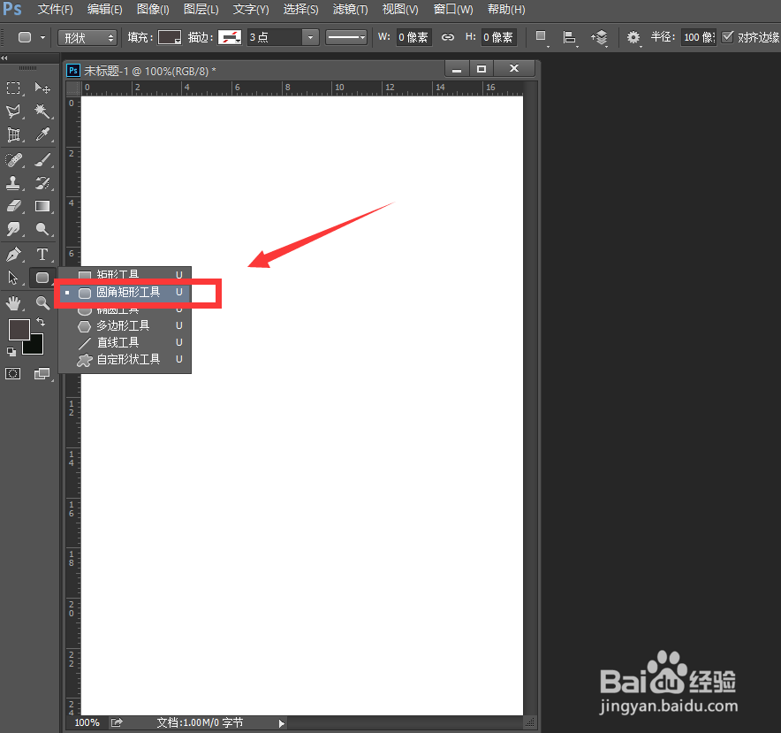Viewport: 781px width, 733px height.
Task: Choose Custom Shape Tool from flyout
Action: point(125,360)
